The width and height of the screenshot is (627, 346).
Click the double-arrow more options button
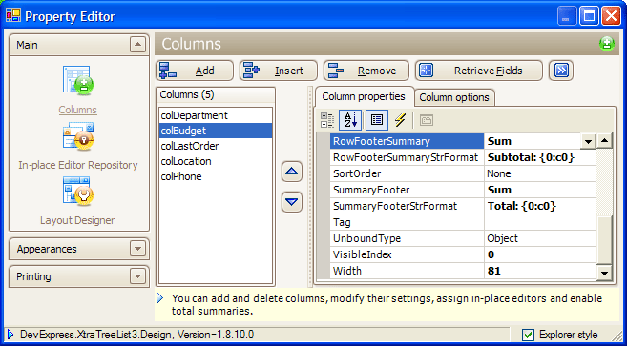[x=561, y=71]
